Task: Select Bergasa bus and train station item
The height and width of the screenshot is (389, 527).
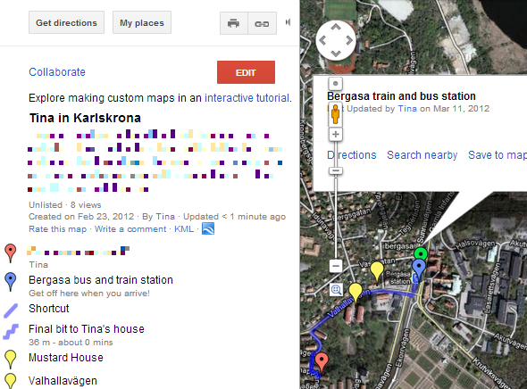Action: pyautogui.click(x=101, y=280)
